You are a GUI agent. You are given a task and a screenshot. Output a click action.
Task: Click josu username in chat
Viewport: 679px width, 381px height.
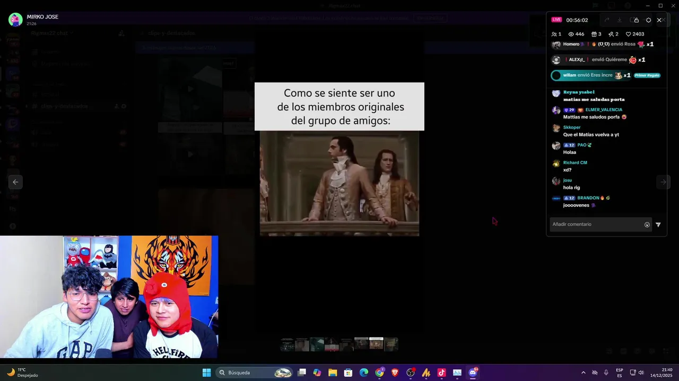568,180
